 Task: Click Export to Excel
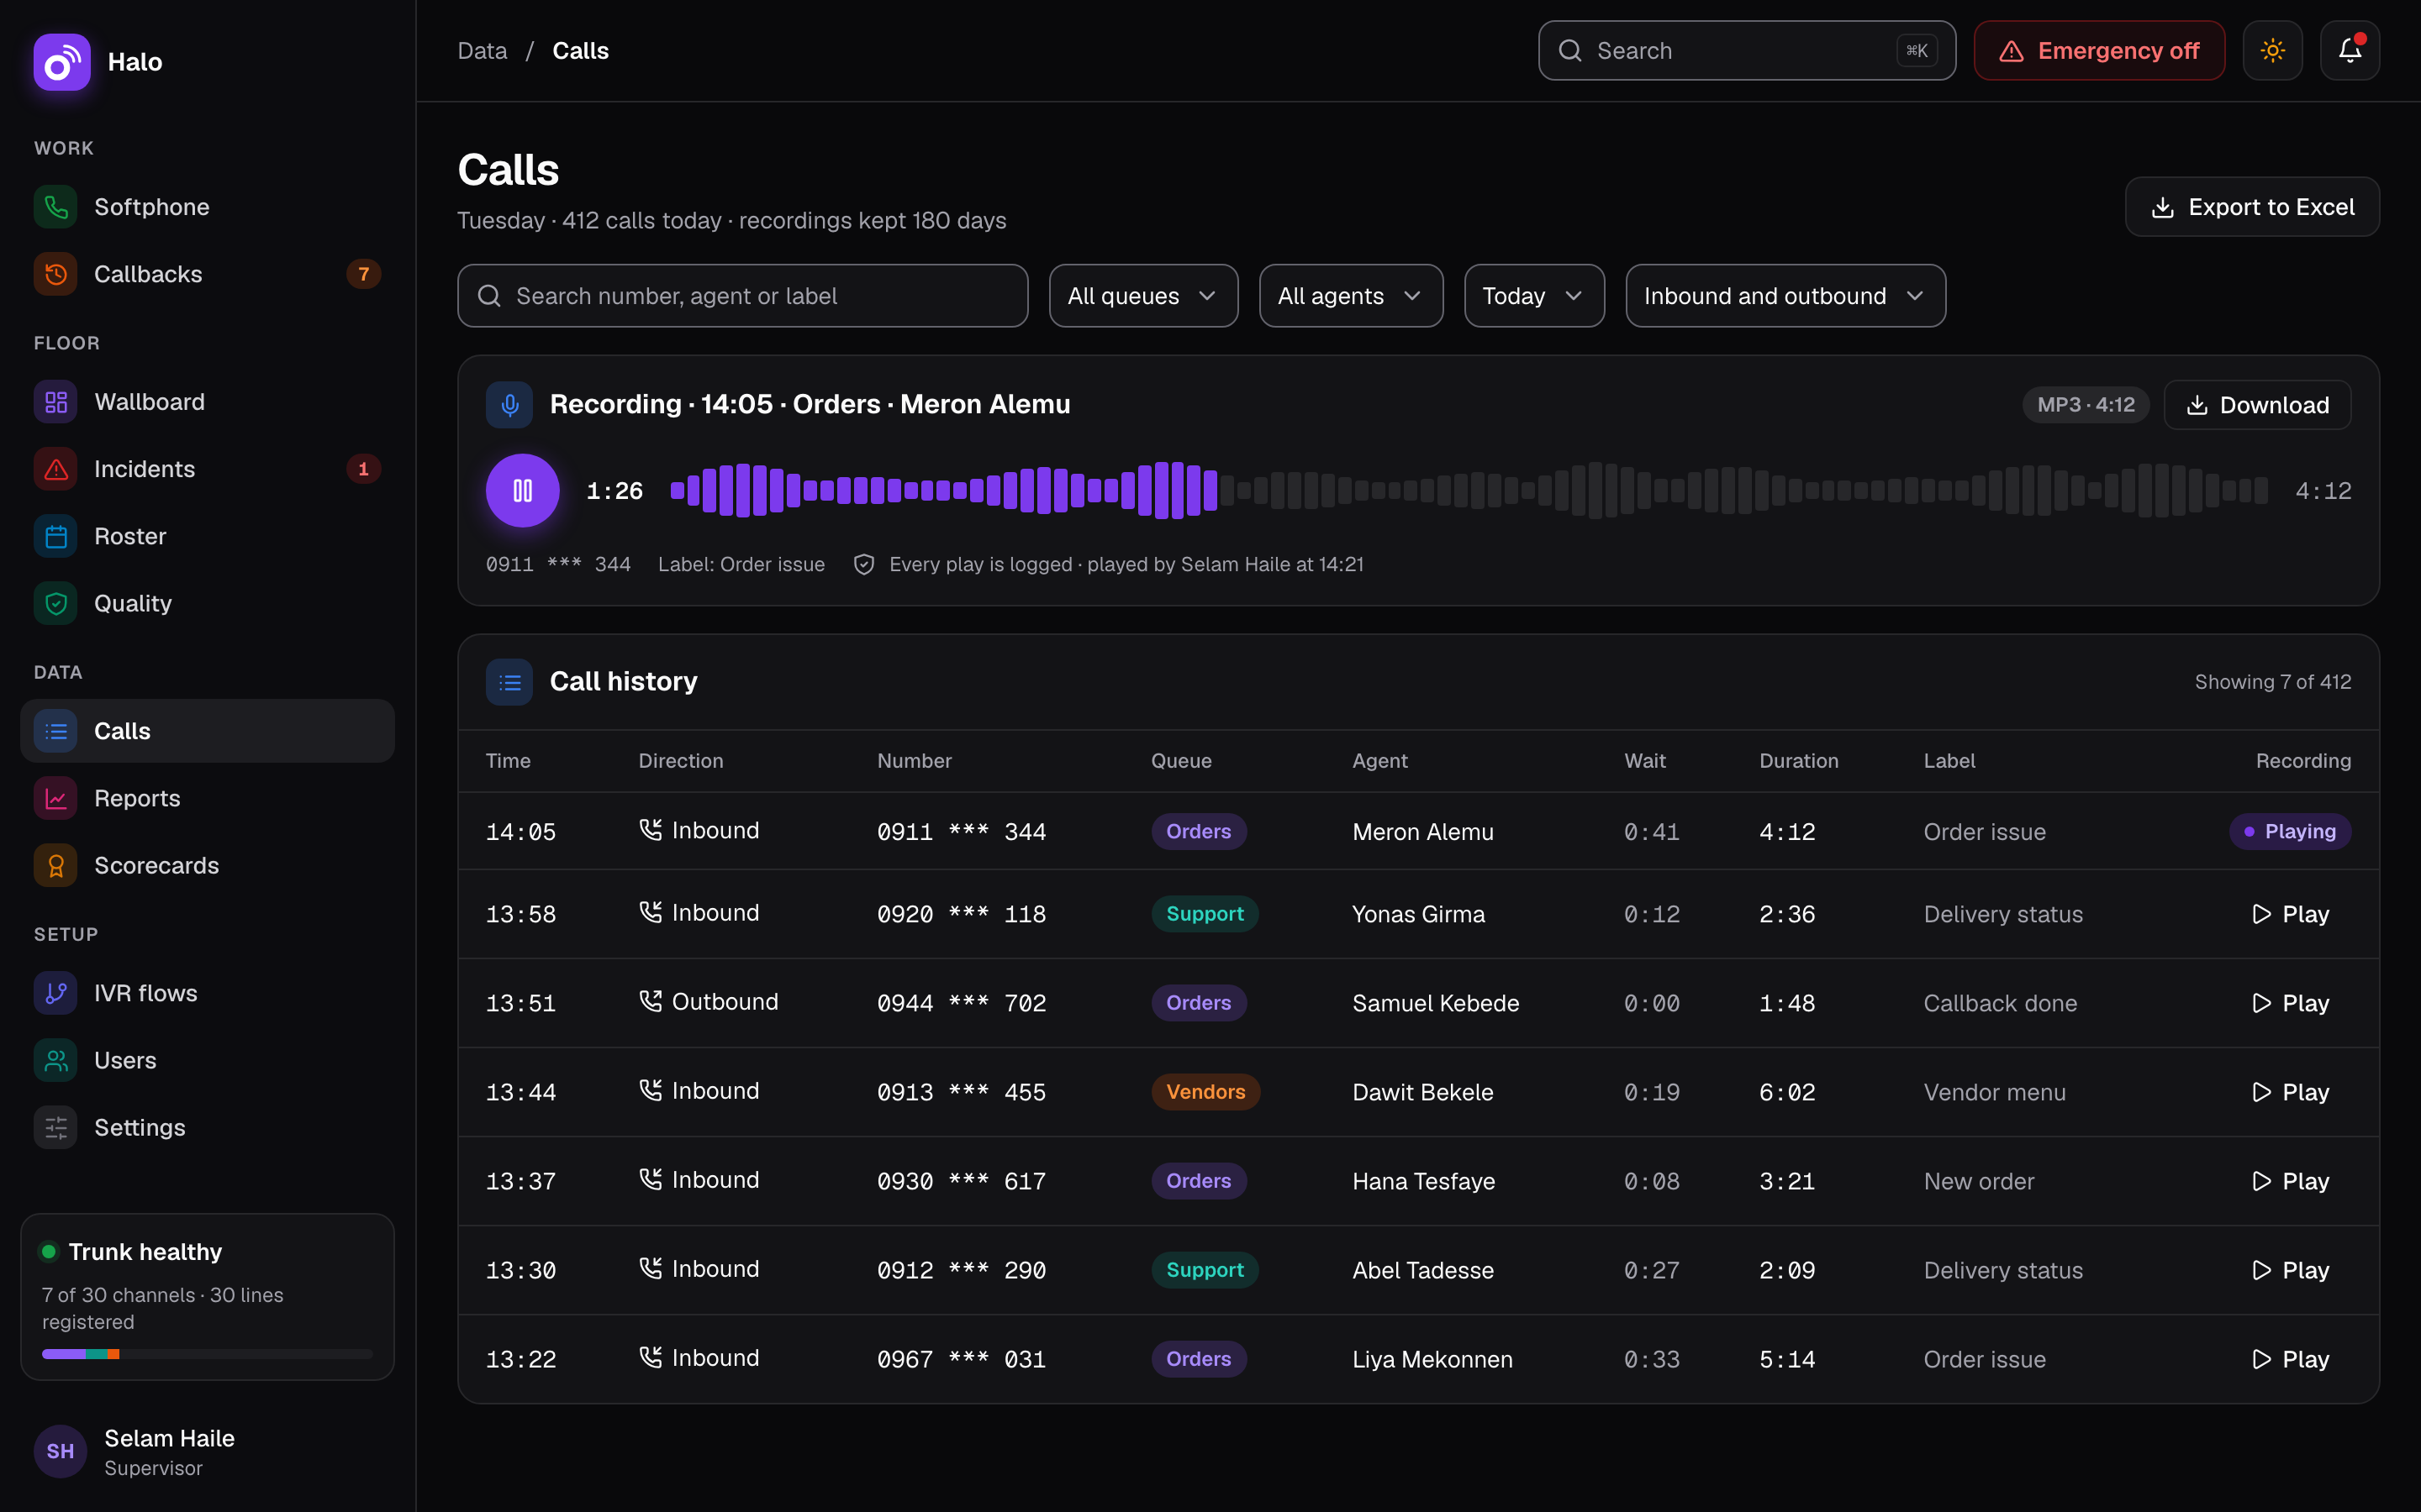pos(2252,207)
